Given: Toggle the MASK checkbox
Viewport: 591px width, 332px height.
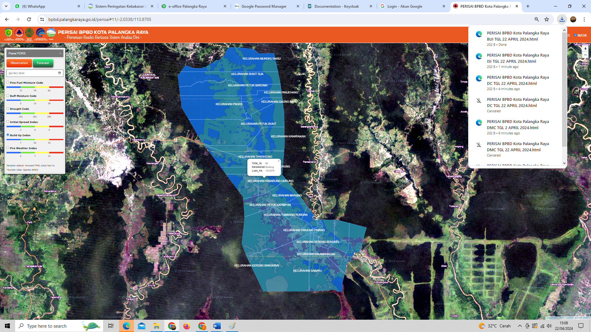Looking at the screenshot, I should (575, 35).
